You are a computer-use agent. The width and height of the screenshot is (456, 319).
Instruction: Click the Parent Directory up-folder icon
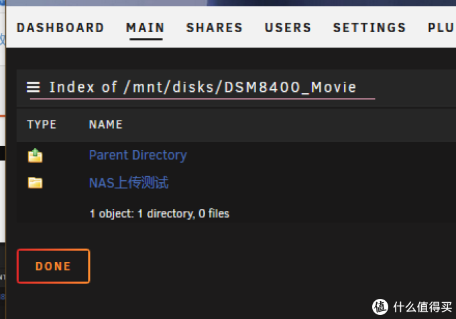[x=35, y=155]
